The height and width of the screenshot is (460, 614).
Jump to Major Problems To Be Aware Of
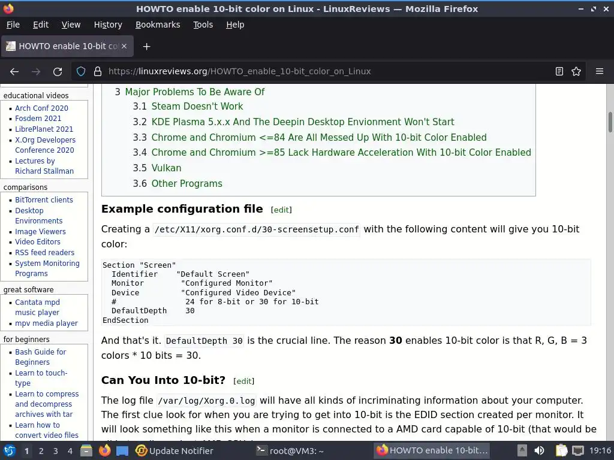[x=195, y=92]
